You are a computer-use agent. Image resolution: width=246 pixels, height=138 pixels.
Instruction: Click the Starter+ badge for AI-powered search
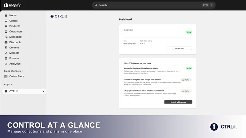click(186, 91)
